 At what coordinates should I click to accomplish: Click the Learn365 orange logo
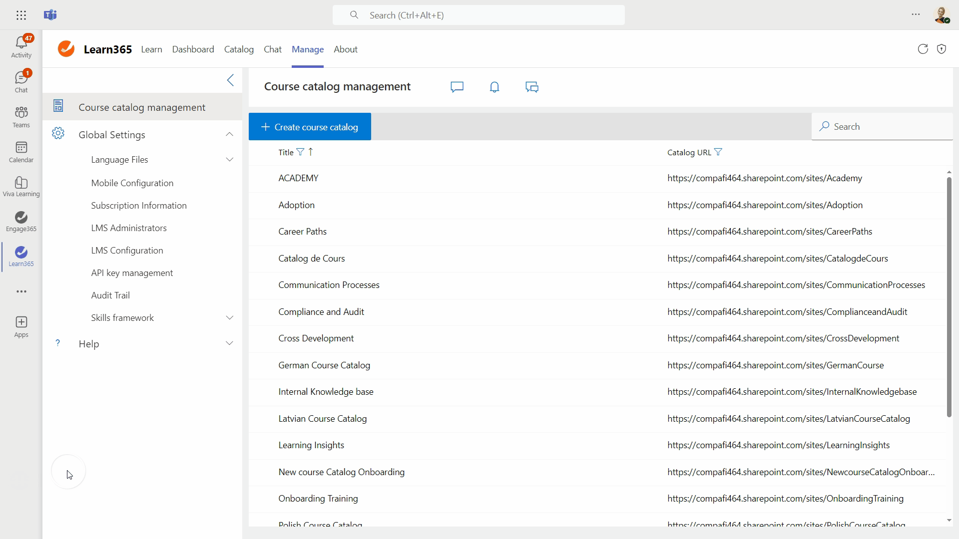point(66,49)
